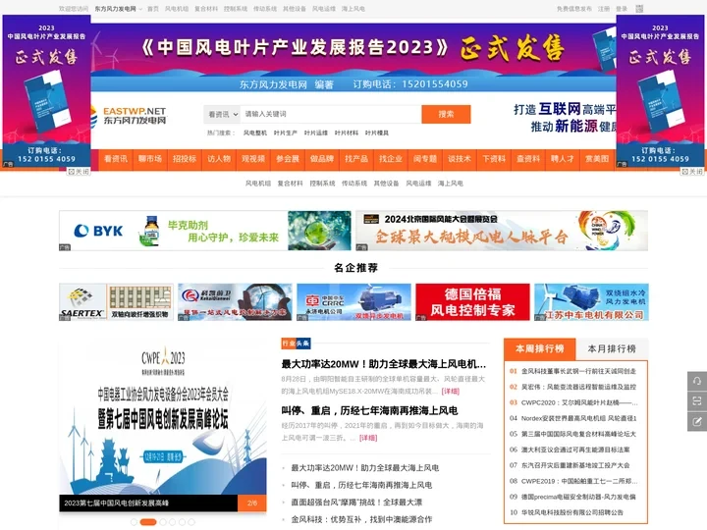Open the 赏美图 navigation menu item

tap(597, 159)
